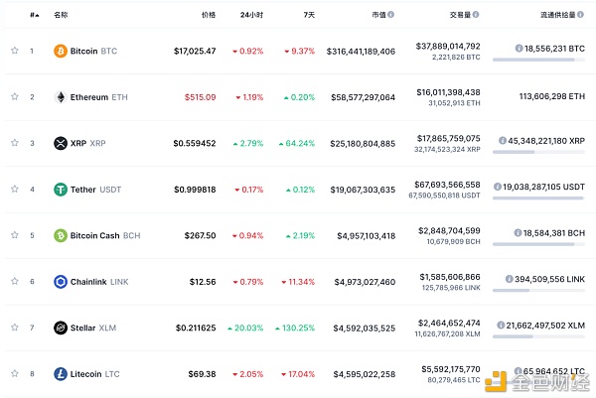
Task: Click the 价格 column header
Action: 209,15
